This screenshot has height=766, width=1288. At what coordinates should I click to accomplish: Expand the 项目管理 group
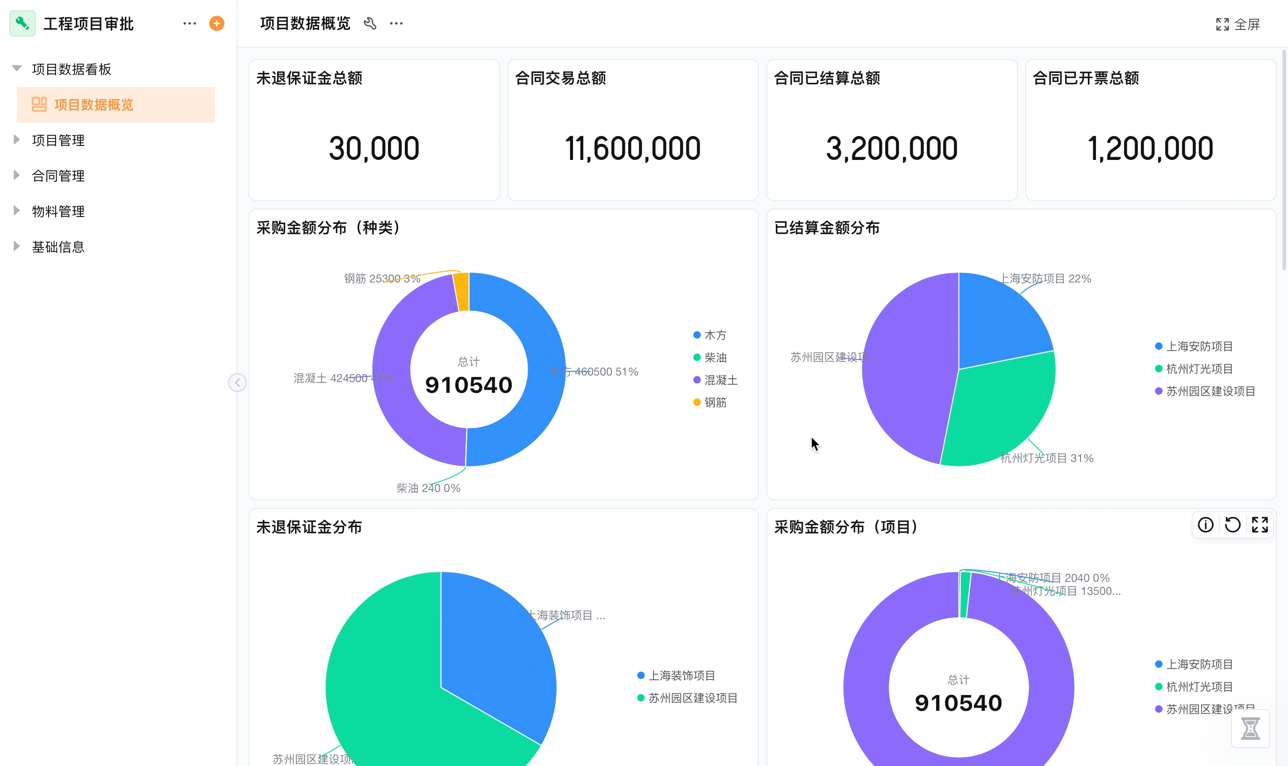(x=17, y=140)
